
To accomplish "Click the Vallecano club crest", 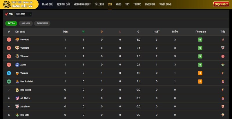I will click(x=17, y=48).
